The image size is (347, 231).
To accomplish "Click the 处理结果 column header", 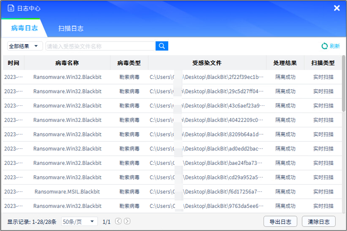I will click(x=285, y=63).
